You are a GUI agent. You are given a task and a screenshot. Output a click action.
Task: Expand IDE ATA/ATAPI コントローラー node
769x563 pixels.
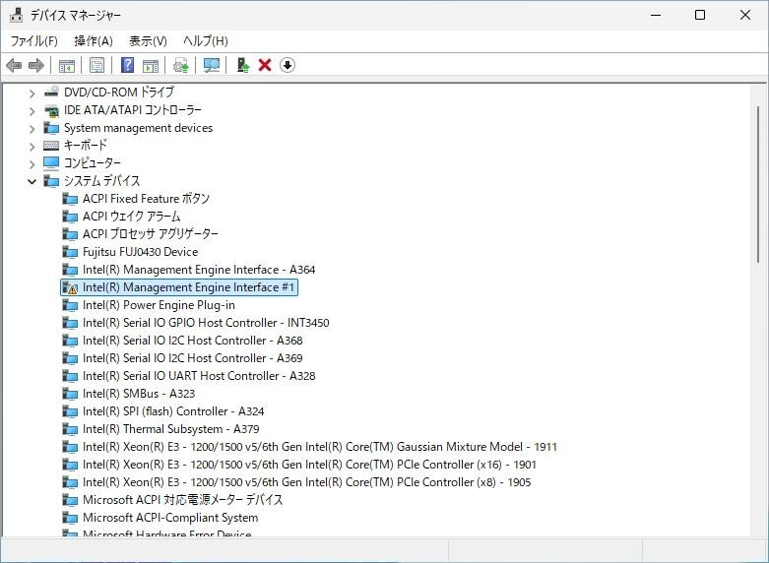click(x=32, y=111)
